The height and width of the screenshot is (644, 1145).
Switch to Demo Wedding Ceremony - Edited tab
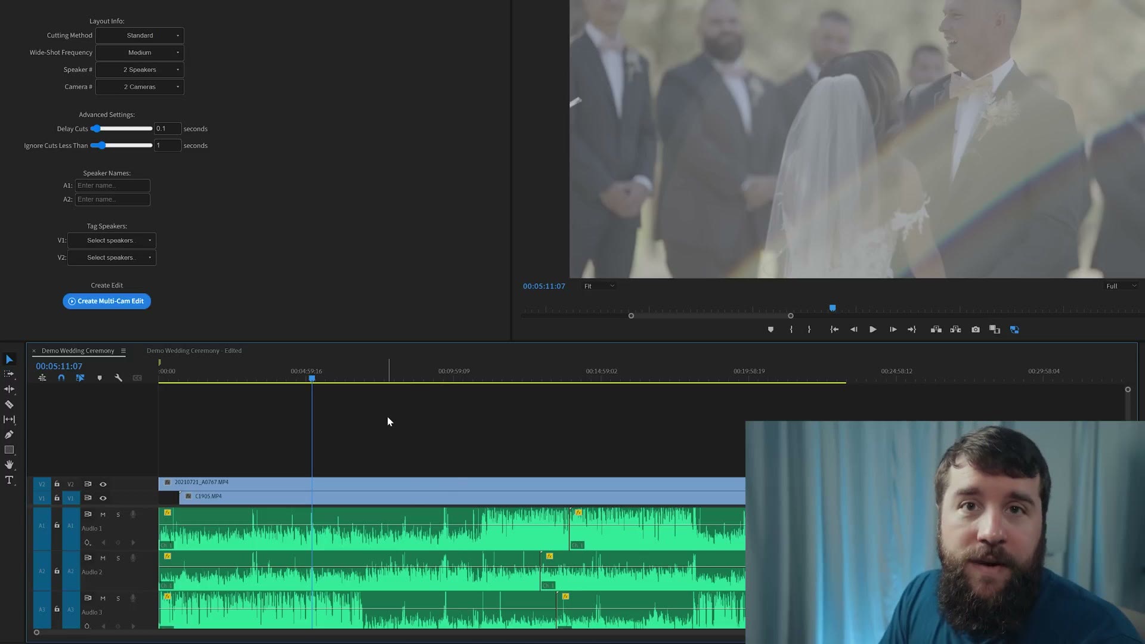(x=194, y=351)
